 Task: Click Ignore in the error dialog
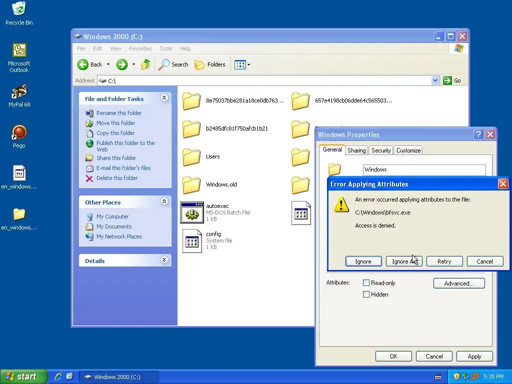tap(363, 261)
